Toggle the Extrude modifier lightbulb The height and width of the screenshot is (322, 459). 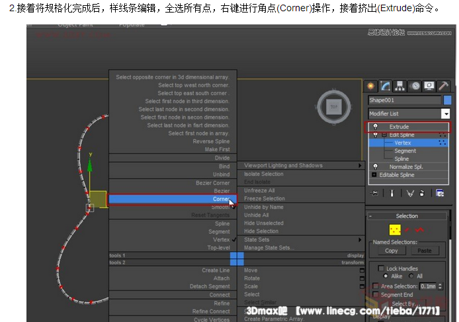point(375,127)
